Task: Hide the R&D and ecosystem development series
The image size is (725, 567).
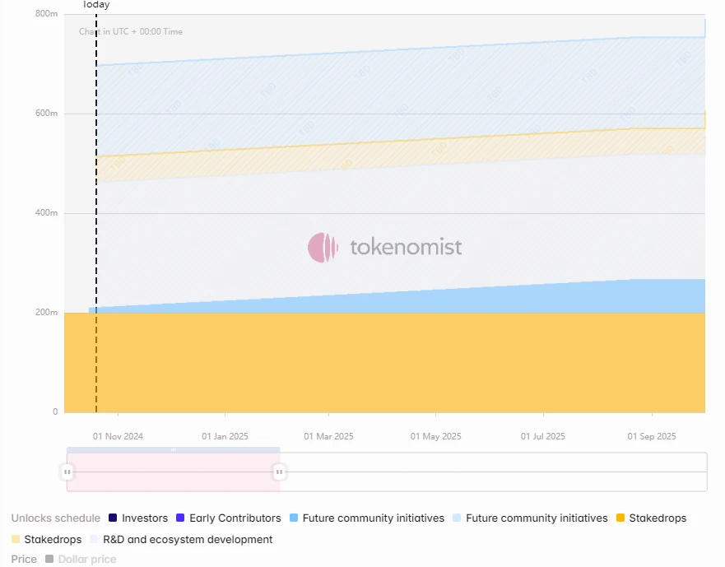Action: 187,540
